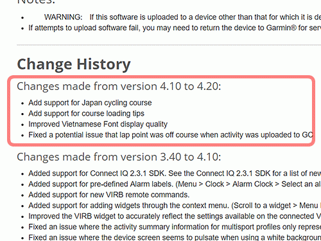Click the "new VIRB remote commands" line
The width and height of the screenshot is (321, 241).
pos(109,195)
